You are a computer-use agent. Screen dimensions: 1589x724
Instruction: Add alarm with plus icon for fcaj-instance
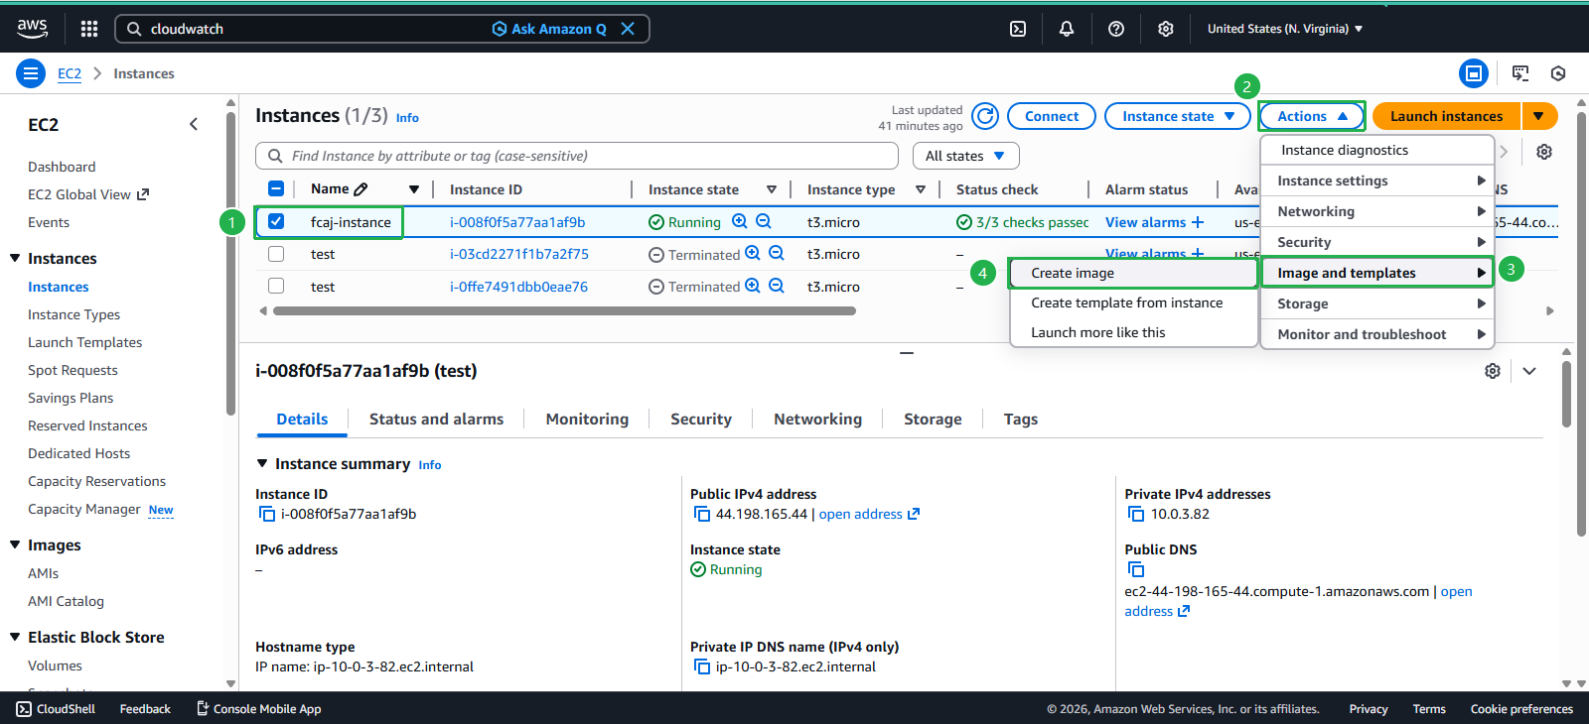(1198, 222)
